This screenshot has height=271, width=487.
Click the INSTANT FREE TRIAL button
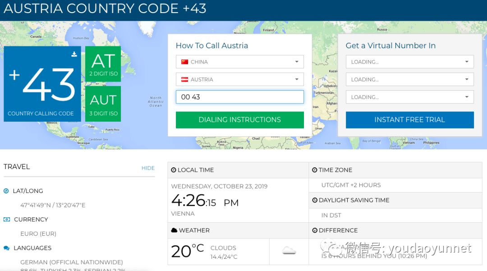click(409, 120)
